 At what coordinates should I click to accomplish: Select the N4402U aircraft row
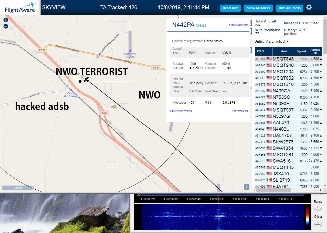point(289,129)
